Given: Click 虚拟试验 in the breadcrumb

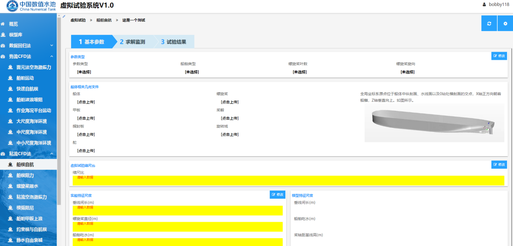Looking at the screenshot, I should click(x=78, y=20).
